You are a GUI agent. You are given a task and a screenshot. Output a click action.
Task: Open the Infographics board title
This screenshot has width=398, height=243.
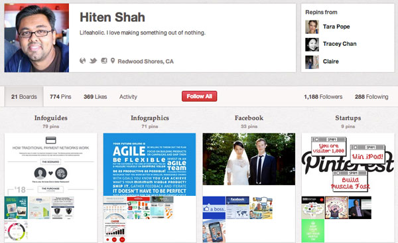[150, 118]
